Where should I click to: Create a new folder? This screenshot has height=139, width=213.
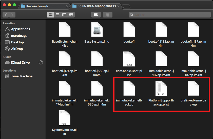coord(96,15)
